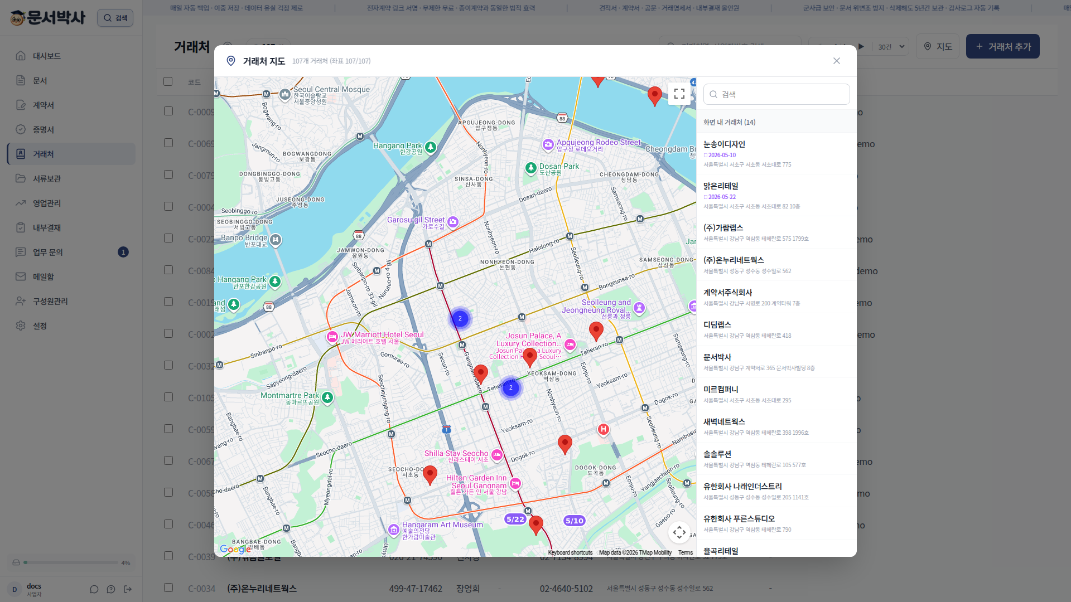The height and width of the screenshot is (602, 1071).
Task: Open 업무 문의 in the sidebar
Action: click(x=71, y=252)
